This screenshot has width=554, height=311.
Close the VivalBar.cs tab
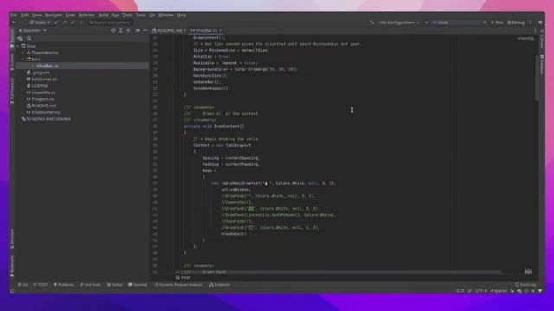pos(221,30)
